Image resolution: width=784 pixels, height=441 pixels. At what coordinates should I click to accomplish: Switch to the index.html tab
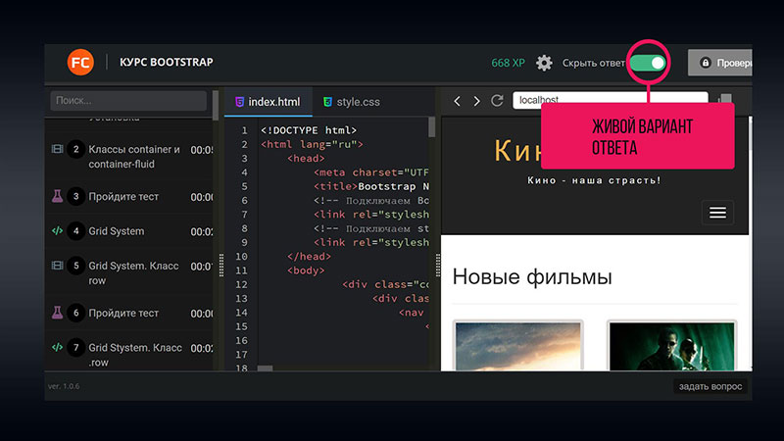coord(267,101)
